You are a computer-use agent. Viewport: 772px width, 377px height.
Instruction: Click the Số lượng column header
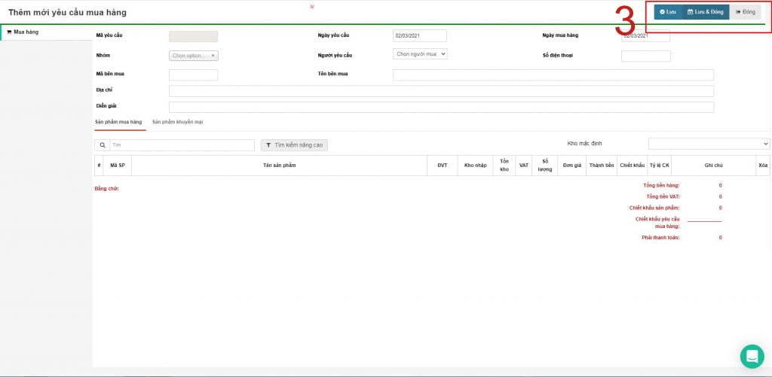tap(545, 166)
